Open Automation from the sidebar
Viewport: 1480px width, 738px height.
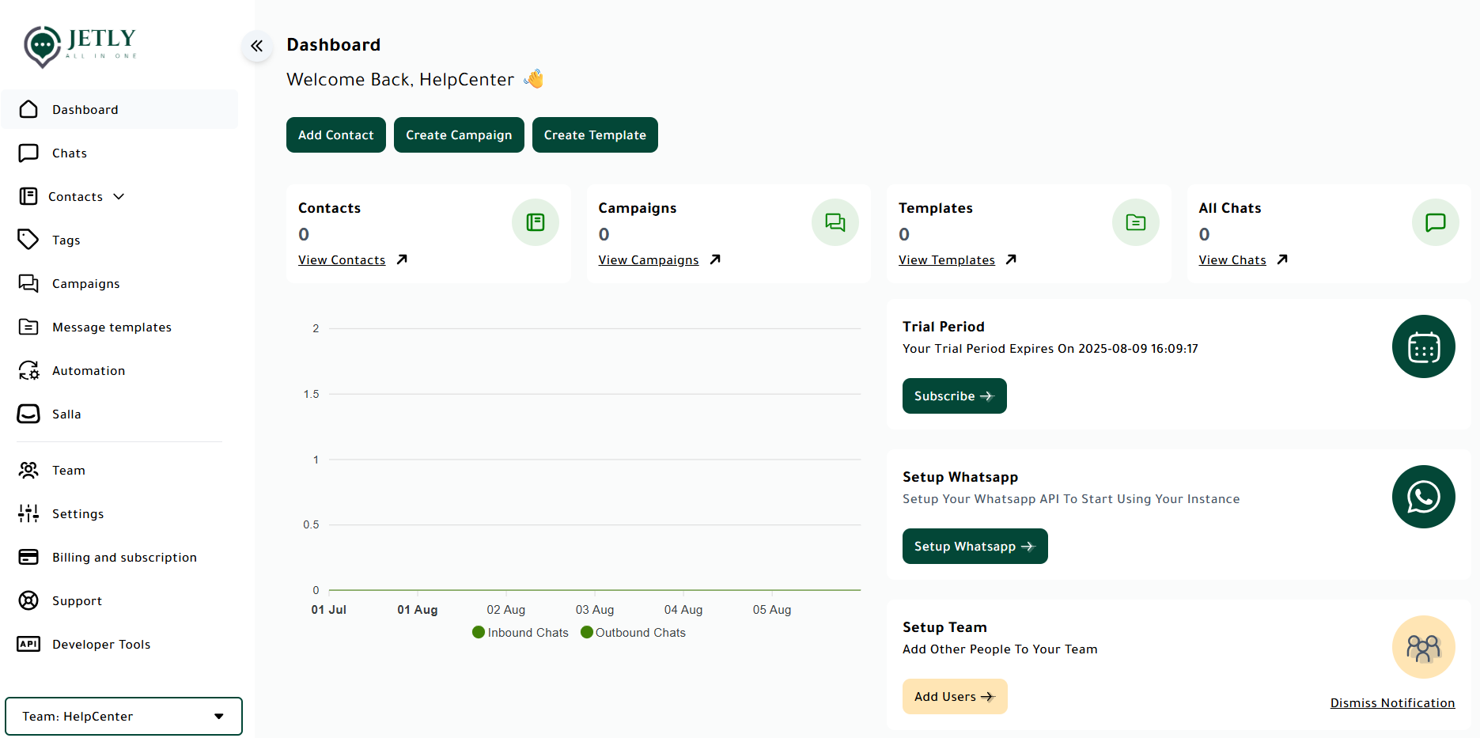tap(89, 371)
